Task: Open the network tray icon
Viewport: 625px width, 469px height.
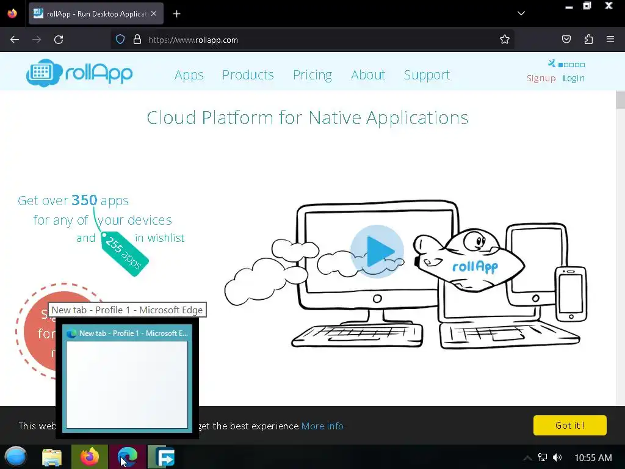Action: click(x=543, y=457)
